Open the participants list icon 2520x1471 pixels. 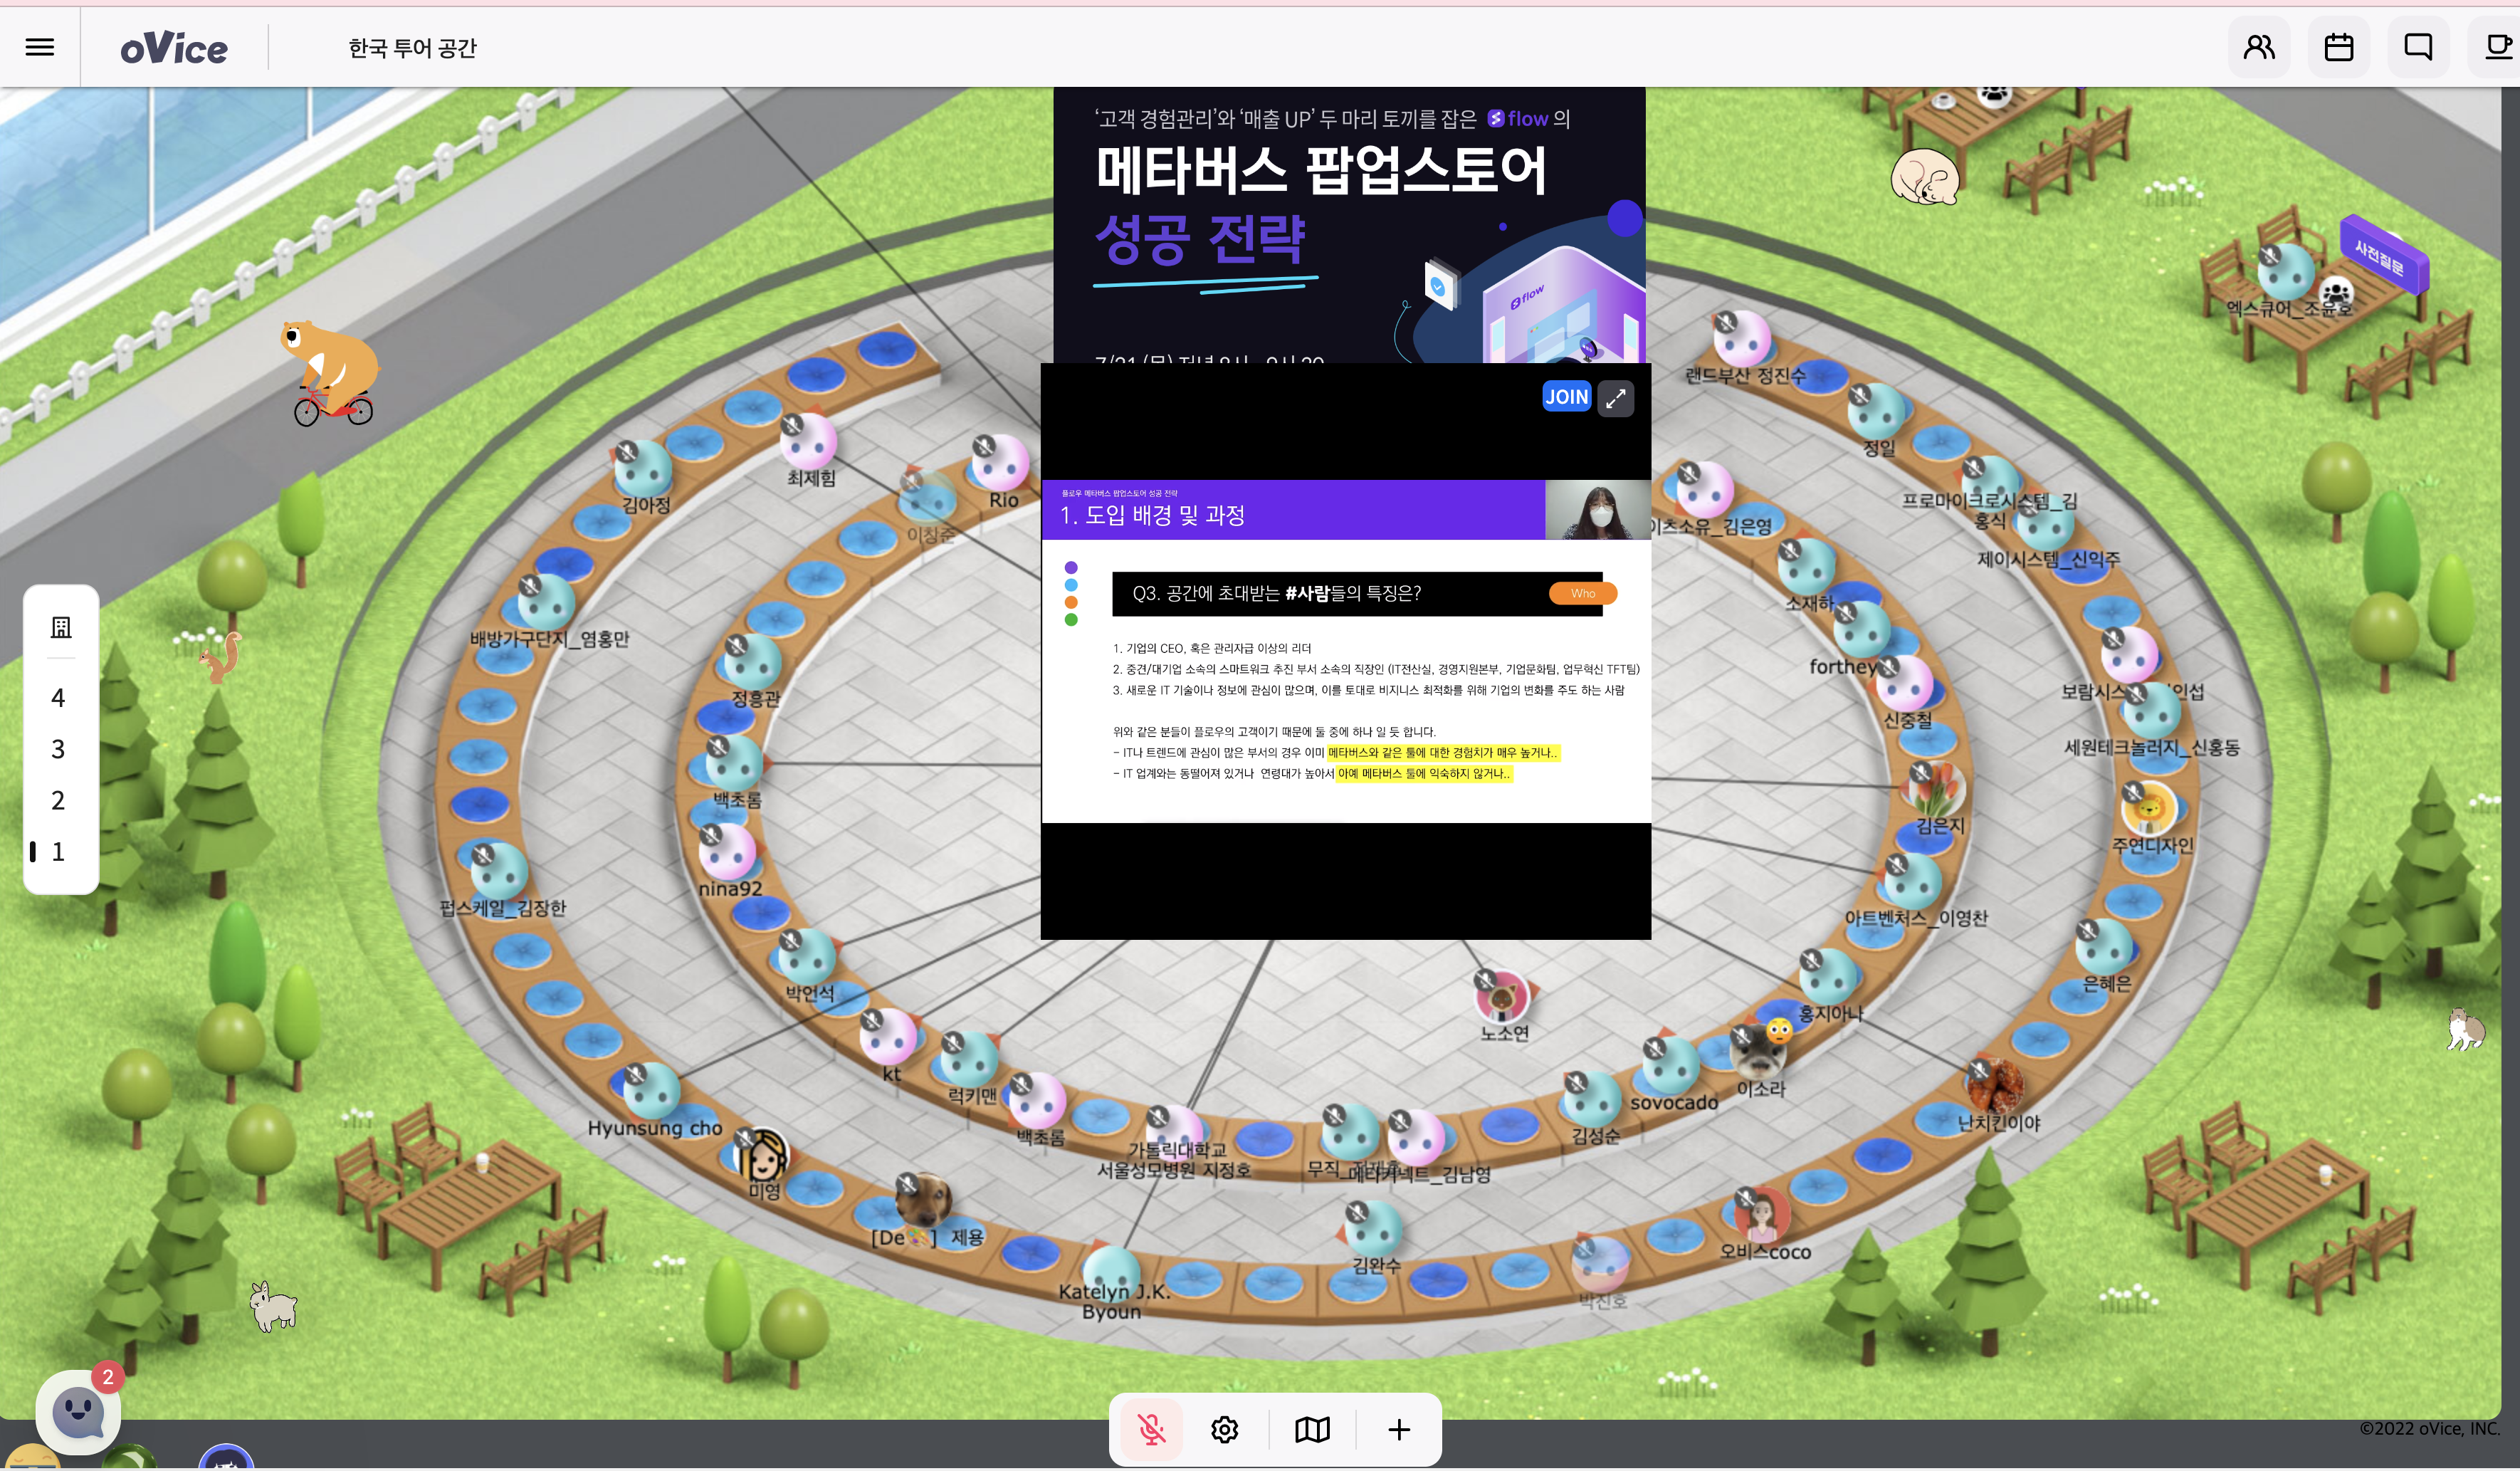[x=2259, y=47]
